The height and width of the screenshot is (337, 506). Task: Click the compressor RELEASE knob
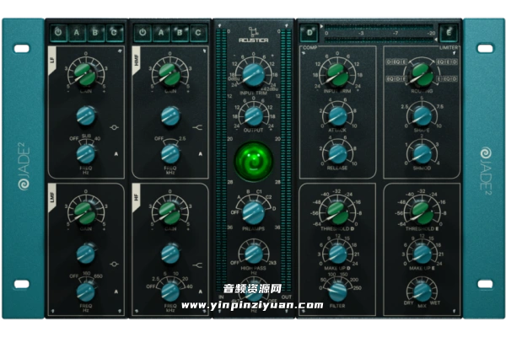[x=337, y=154]
